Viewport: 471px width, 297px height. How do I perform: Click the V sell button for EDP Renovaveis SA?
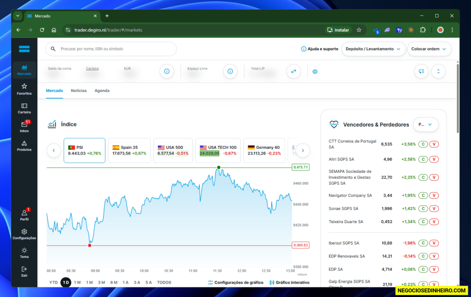pos(434,257)
